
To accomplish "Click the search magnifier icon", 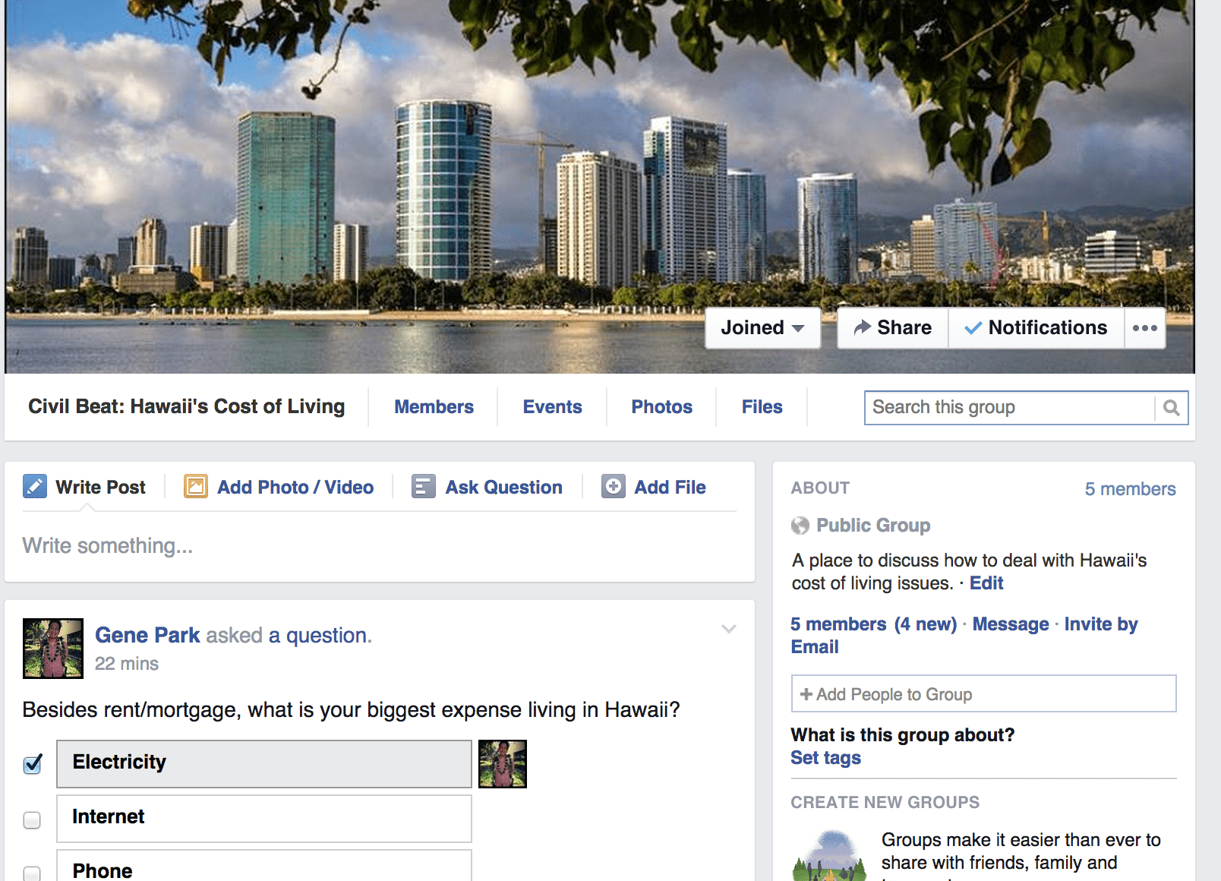I will [x=1172, y=408].
